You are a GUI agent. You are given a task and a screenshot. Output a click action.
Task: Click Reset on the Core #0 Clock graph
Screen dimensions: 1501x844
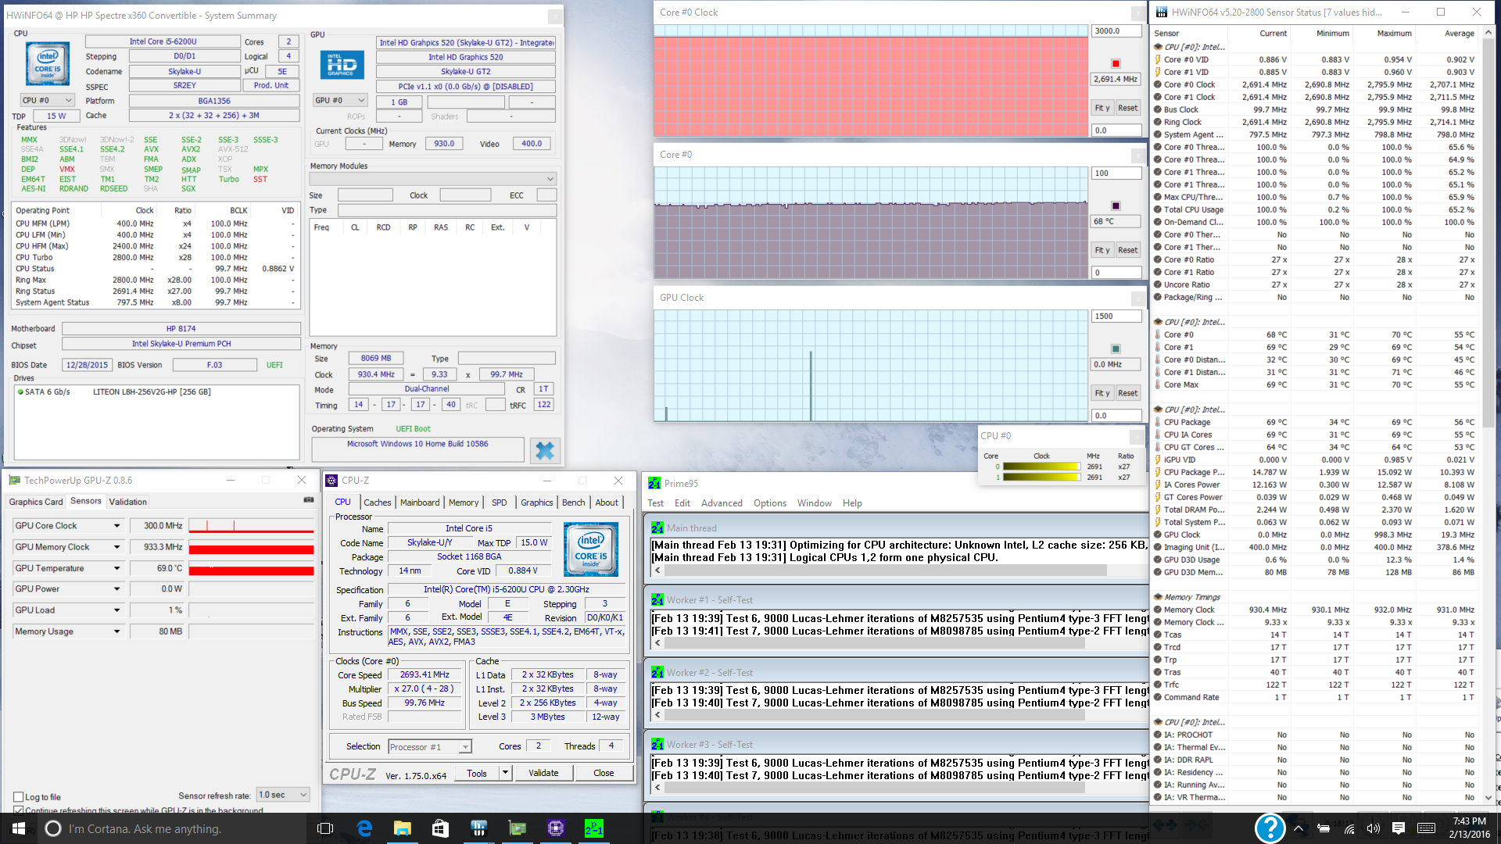point(1127,108)
